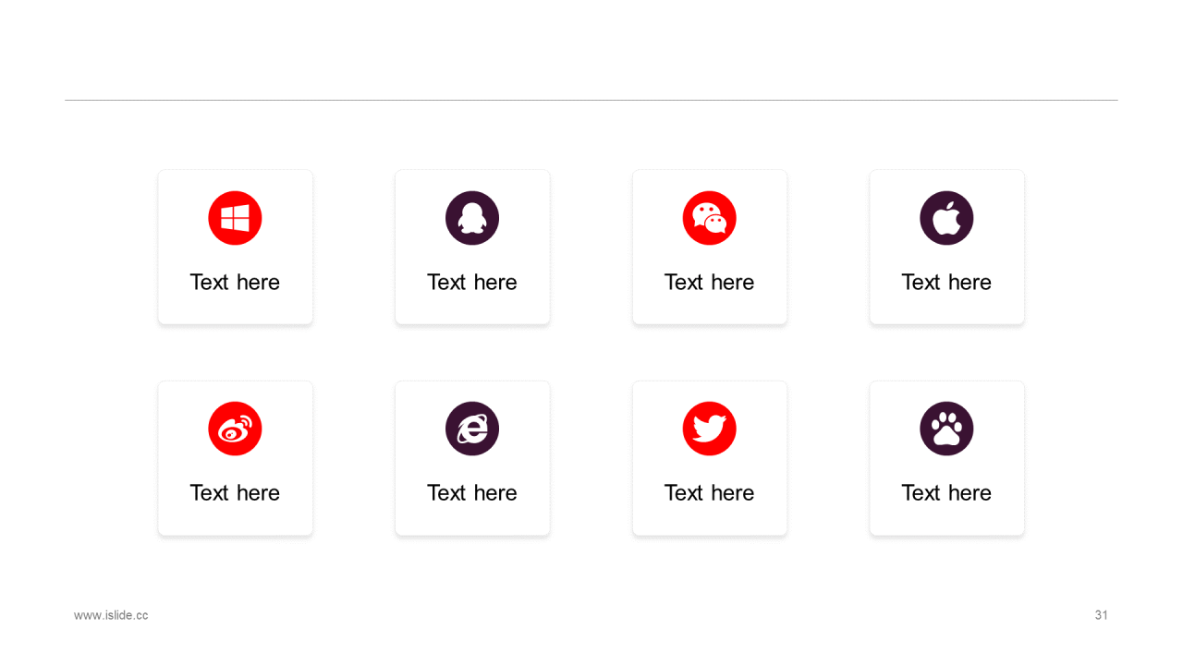The image size is (1183, 665).
Task: Select the Baidu paw print icon
Action: tap(946, 429)
